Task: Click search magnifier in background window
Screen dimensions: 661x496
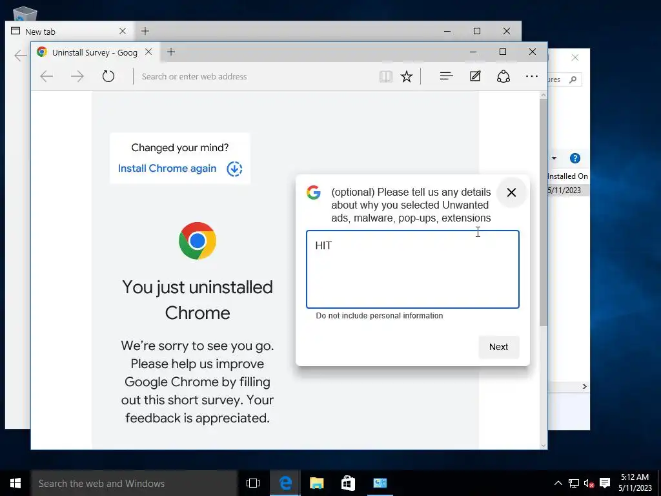Action: pos(573,79)
